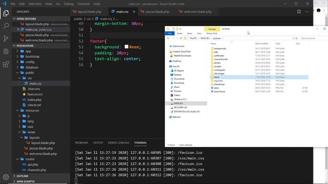
Task: Expand the NPM Scripts section
Action: pos(14,181)
